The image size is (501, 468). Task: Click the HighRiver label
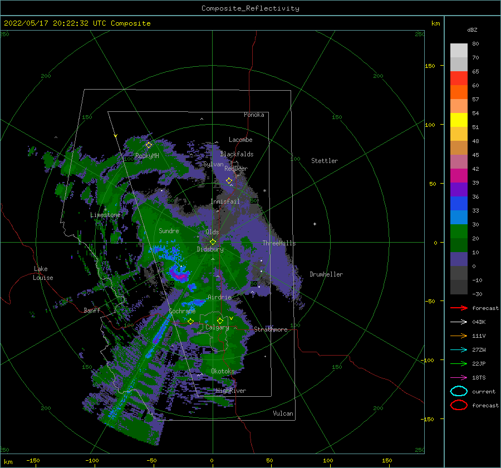(x=231, y=391)
